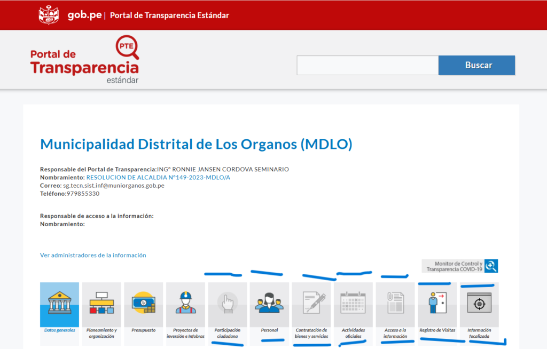Viewport: 547px width, 349px height.
Task: Click the Monitor de Control COVID-19 magnifier icon
Action: tap(491, 266)
